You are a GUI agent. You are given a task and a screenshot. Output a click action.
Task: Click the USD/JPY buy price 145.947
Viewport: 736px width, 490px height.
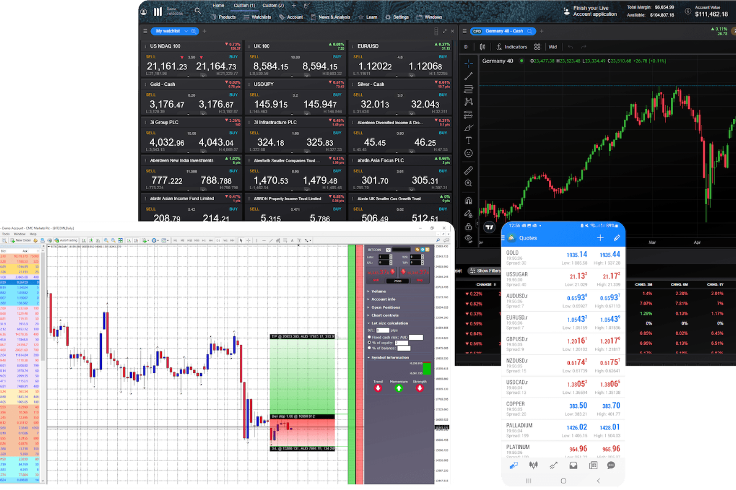pos(320,105)
